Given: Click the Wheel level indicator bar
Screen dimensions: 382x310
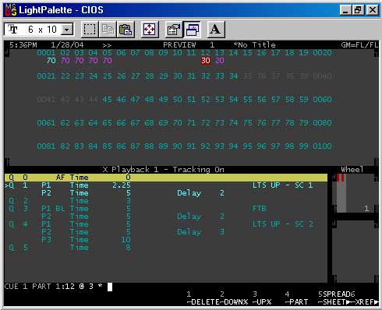Looking at the screenshot, I should 341,193.
